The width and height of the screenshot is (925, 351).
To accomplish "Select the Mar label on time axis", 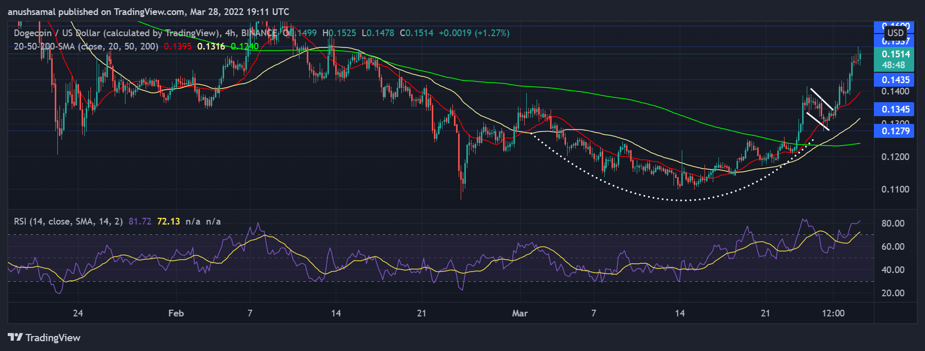I will click(520, 313).
